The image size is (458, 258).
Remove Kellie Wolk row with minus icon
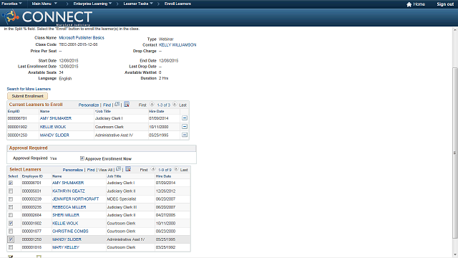[x=185, y=127]
